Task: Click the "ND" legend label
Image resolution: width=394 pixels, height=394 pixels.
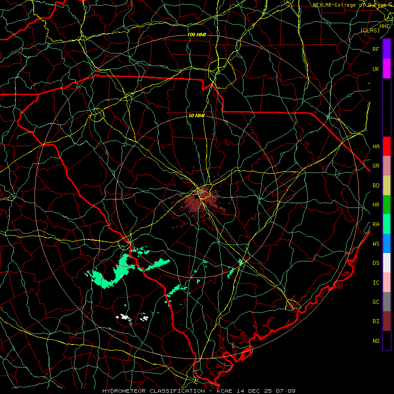Action: click(x=376, y=341)
